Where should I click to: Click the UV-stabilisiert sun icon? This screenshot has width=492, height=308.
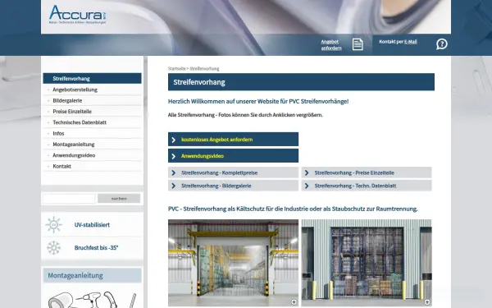[x=53, y=225]
